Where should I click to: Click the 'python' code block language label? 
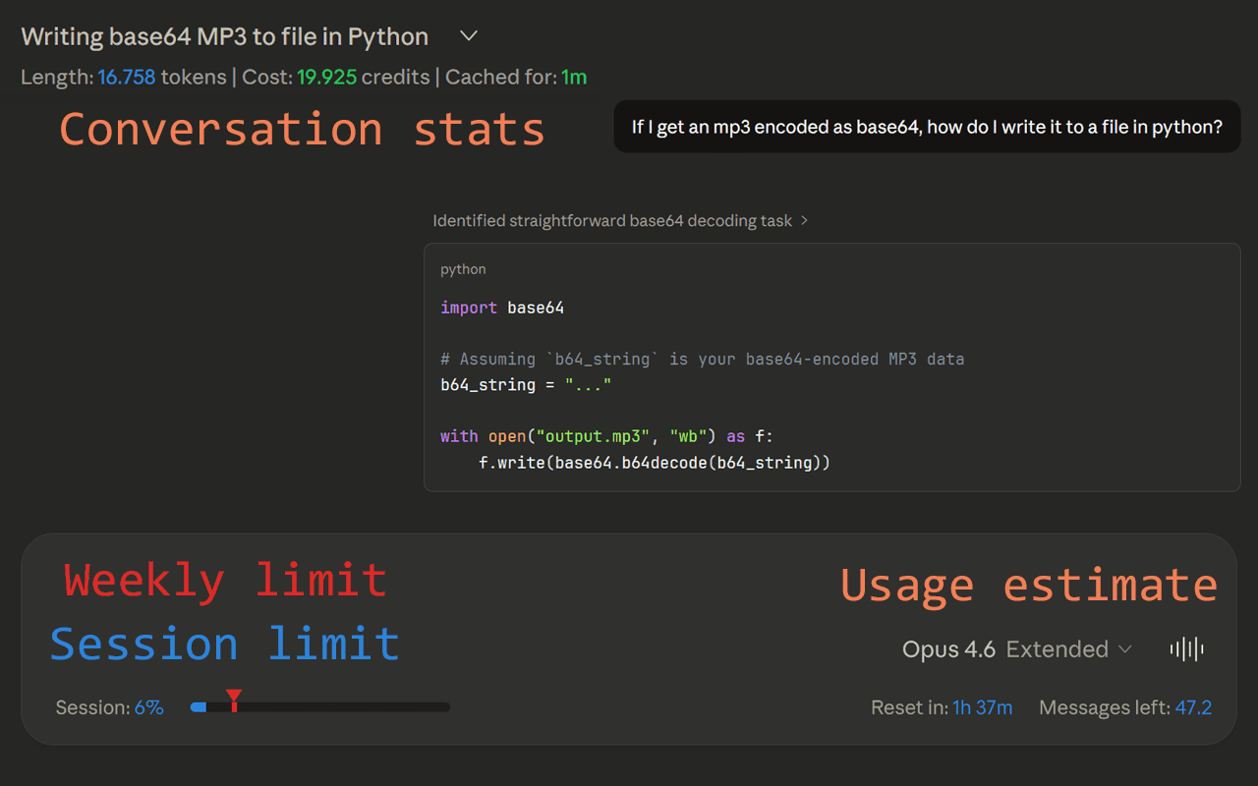[463, 269]
